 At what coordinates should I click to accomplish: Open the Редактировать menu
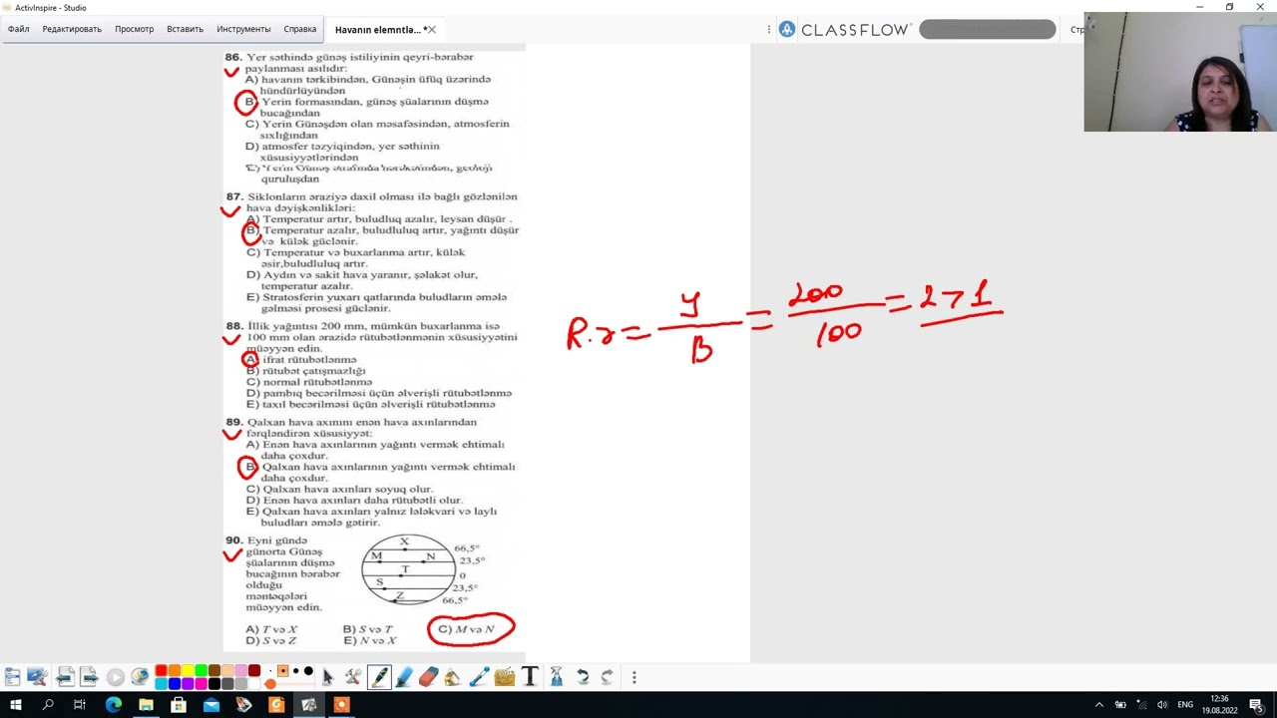click(x=72, y=29)
